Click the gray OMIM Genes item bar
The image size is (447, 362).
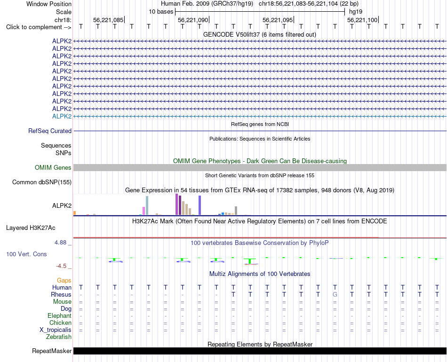pyautogui.click(x=260, y=167)
